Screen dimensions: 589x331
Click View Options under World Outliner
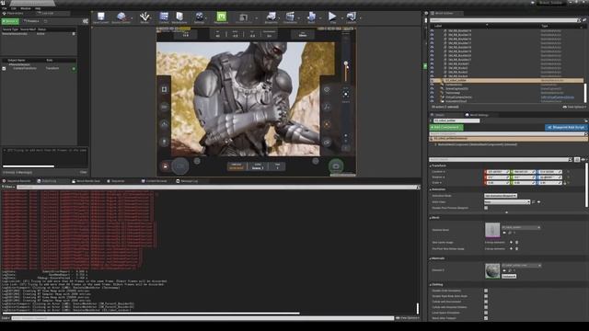pyautogui.click(x=574, y=107)
